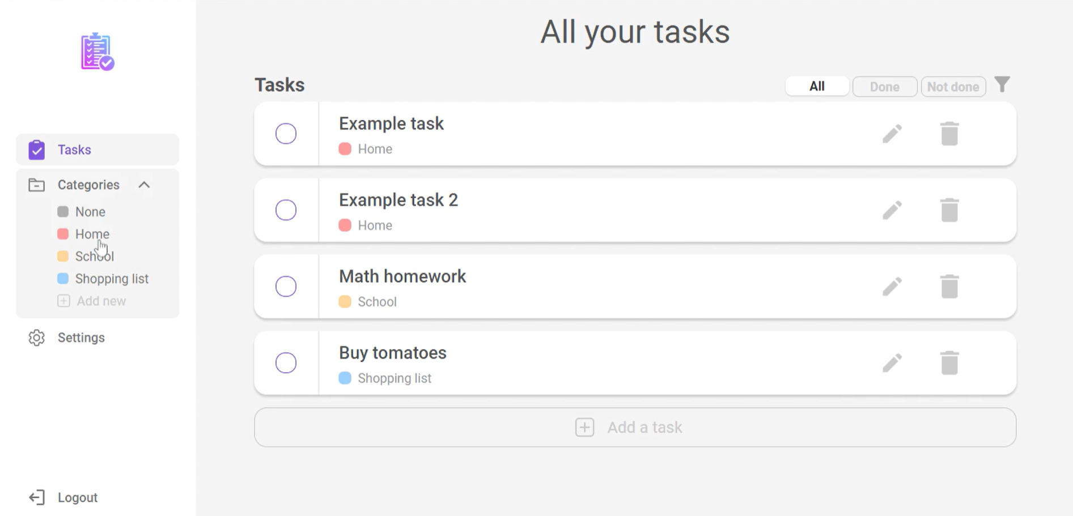Click the trash icon for Buy tomatoes

[x=949, y=363]
